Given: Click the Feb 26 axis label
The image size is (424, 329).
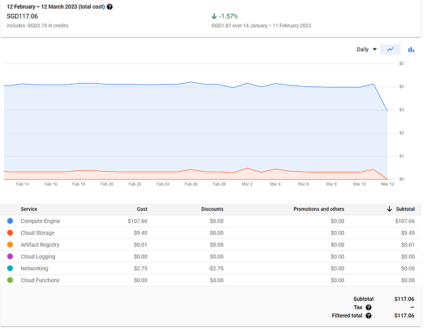Looking at the screenshot, I should [191, 184].
